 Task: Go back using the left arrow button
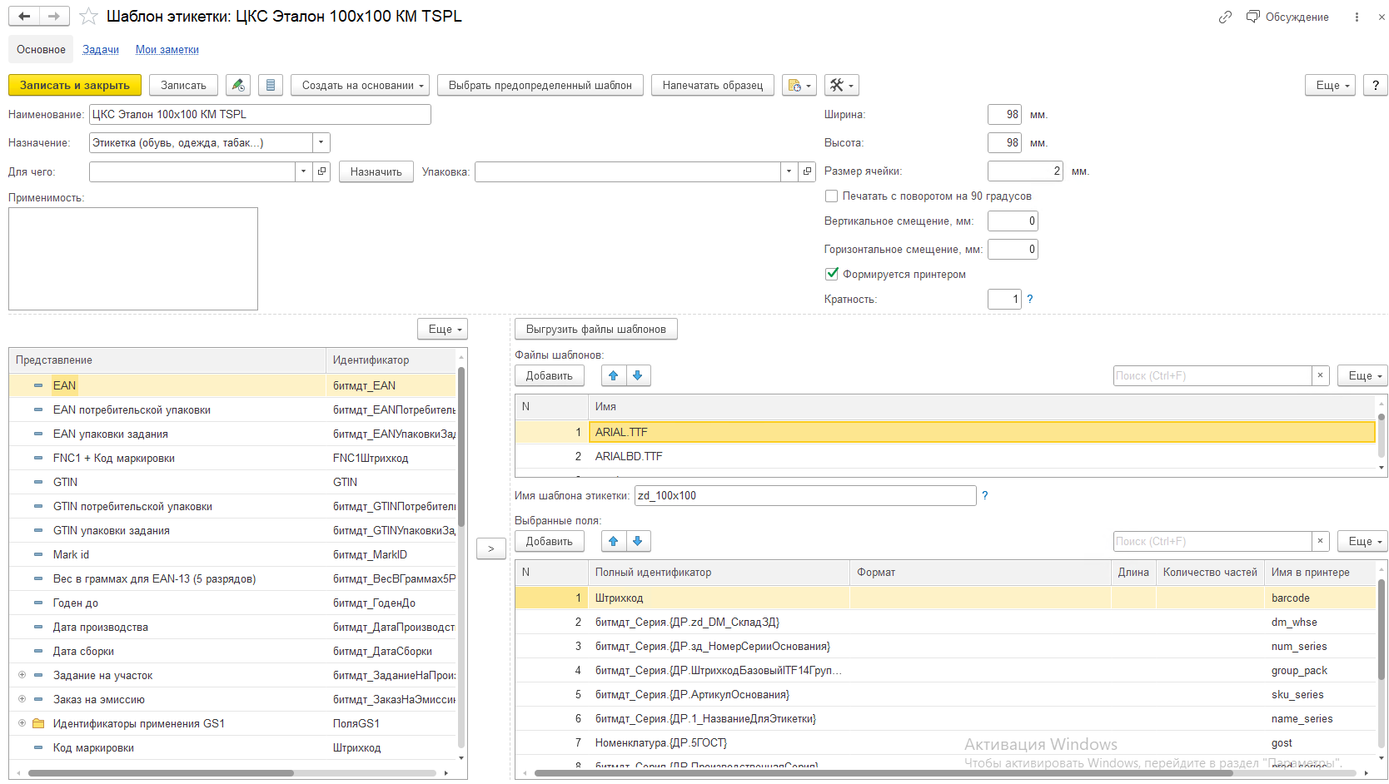click(24, 17)
